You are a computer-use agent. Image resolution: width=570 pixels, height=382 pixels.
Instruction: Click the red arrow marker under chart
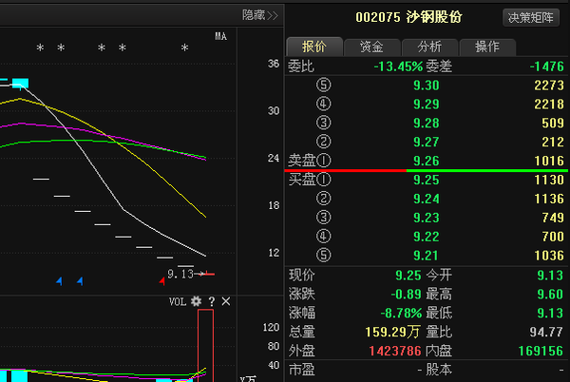[162, 281]
